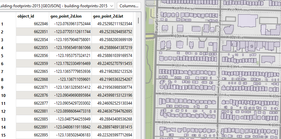Viewport: 281px width, 139px height.
Task: Click longitude cell -123.08986064473318
Action: [x=70, y=111]
